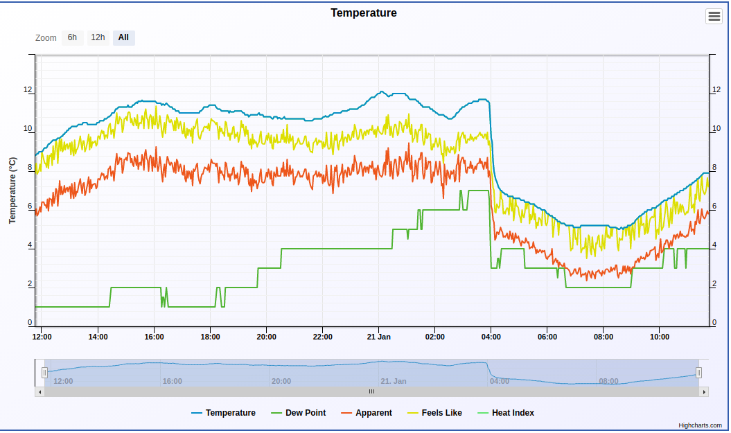This screenshot has height=433, width=731.
Task: Toggle Feels Like series in legend
Action: (441, 413)
